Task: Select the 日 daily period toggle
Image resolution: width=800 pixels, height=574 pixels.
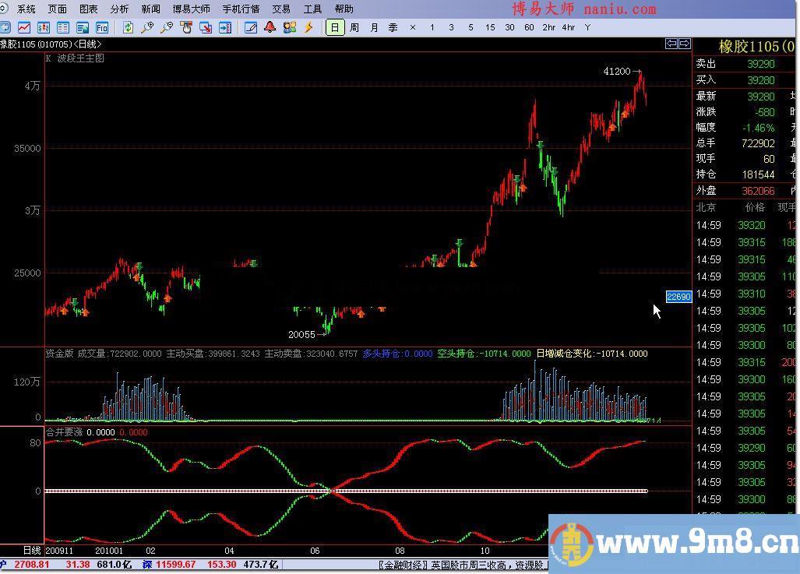Action: pos(334,27)
